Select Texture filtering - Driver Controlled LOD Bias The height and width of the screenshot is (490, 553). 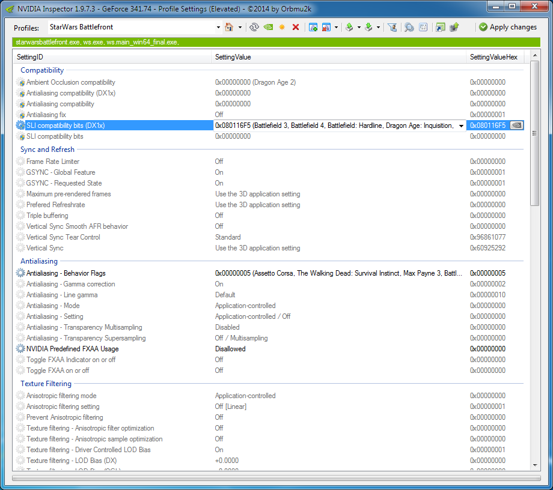[88, 450]
